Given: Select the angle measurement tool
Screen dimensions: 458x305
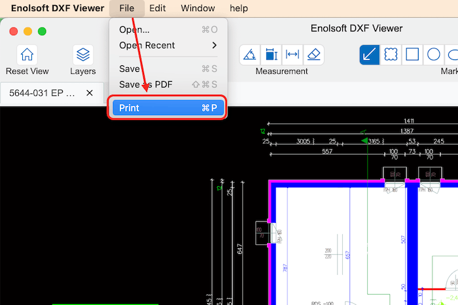Looking at the screenshot, I should pyautogui.click(x=249, y=54).
